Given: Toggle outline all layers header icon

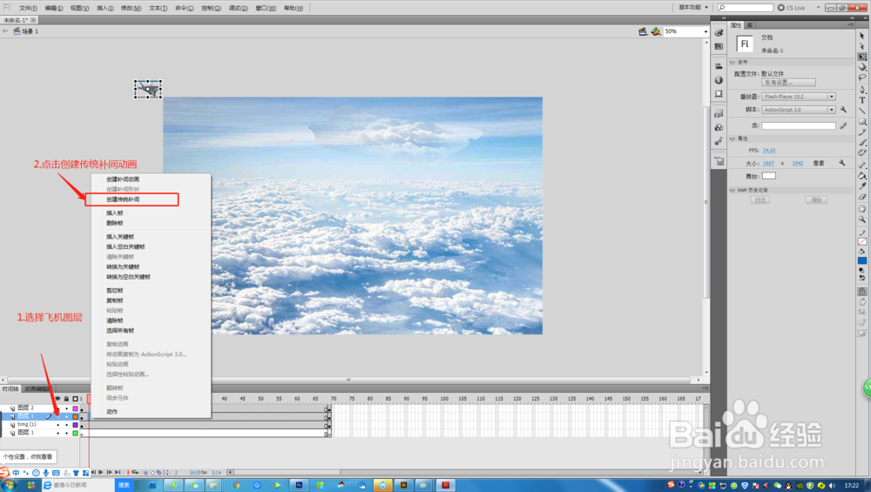Looking at the screenshot, I should pos(75,399).
